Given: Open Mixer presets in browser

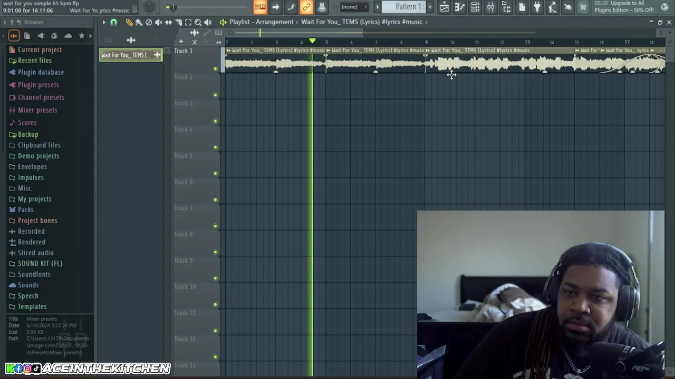Looking at the screenshot, I should [x=37, y=110].
